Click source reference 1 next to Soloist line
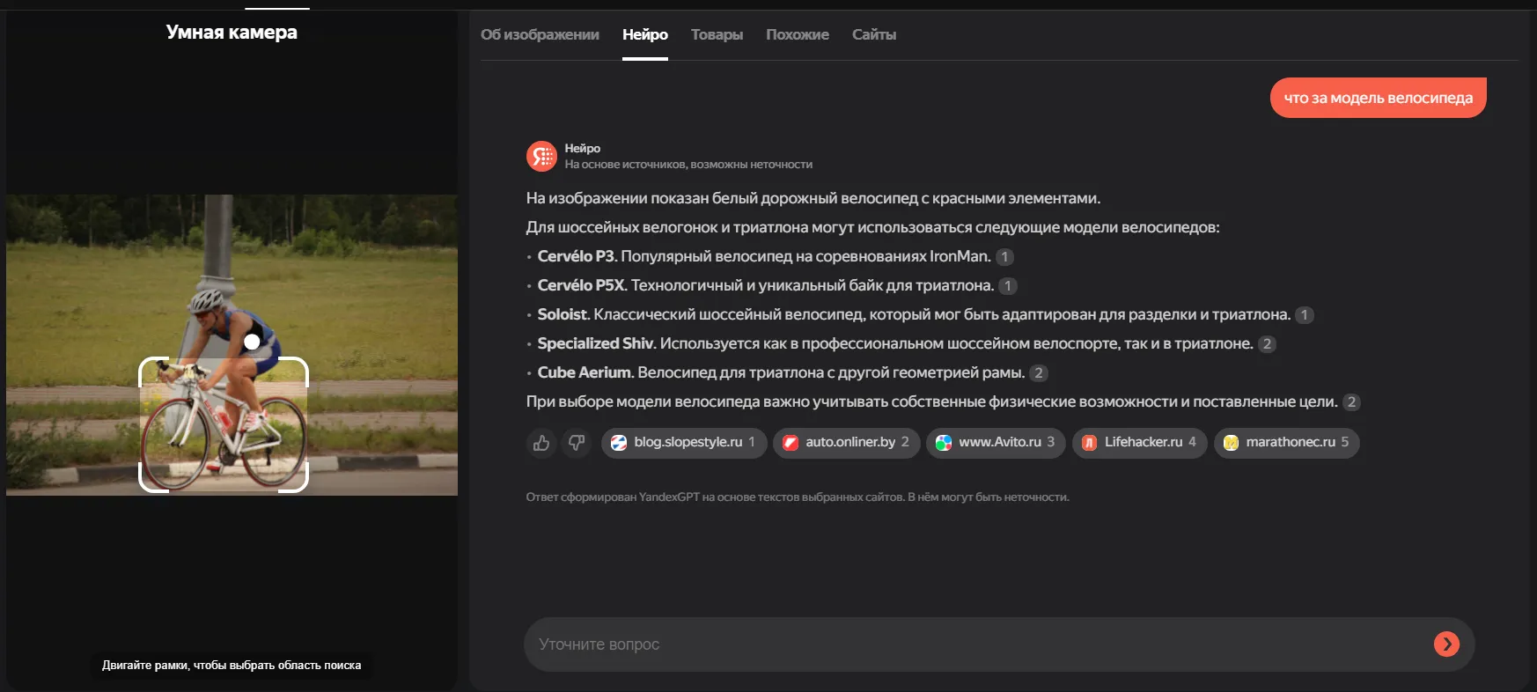Viewport: 1537px width, 692px height. 1305,315
